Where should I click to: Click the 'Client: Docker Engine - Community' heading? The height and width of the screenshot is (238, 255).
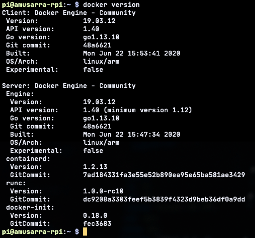click(69, 13)
